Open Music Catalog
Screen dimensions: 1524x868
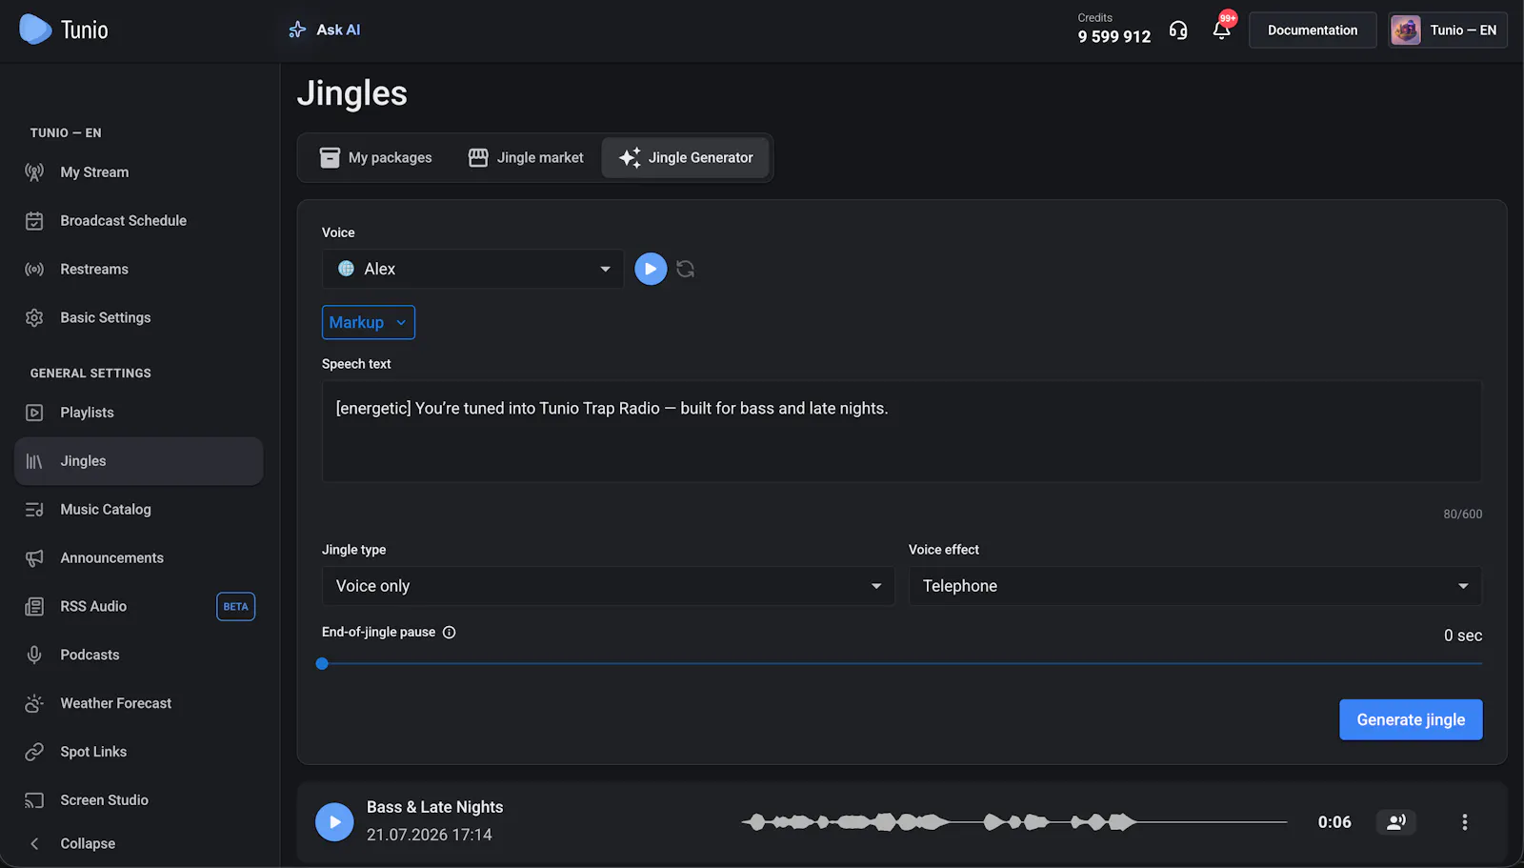click(x=139, y=510)
